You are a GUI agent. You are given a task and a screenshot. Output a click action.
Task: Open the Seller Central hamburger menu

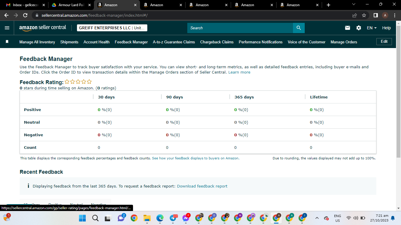click(7, 28)
